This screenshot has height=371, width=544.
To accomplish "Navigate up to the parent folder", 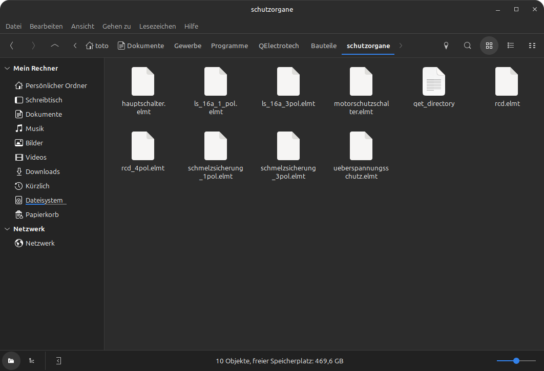I will point(54,46).
